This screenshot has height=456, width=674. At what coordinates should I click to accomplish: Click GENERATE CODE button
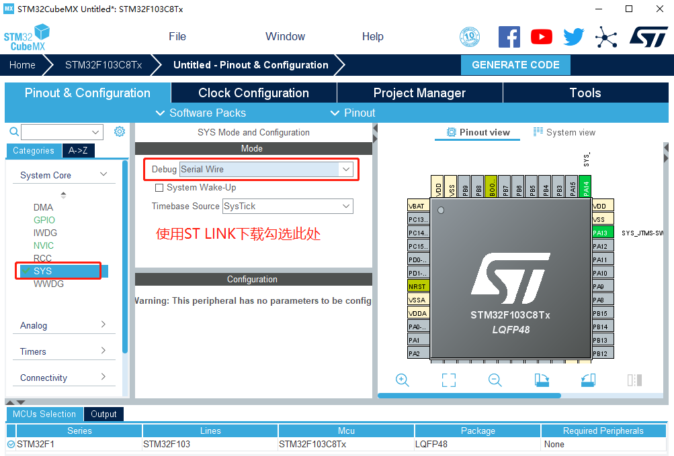pos(516,65)
